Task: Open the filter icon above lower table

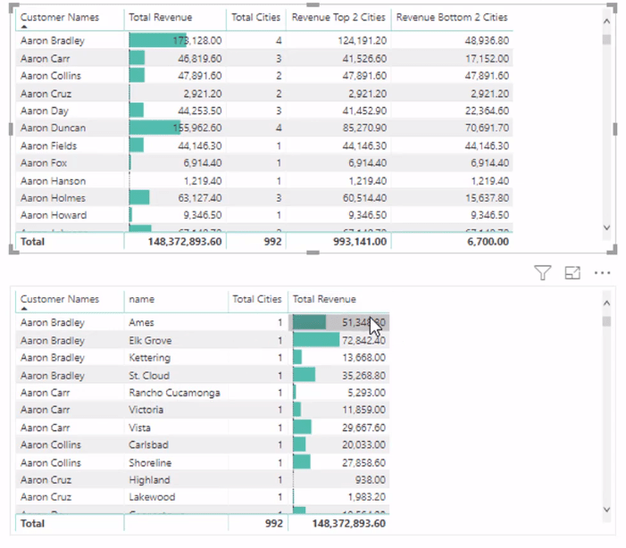Action: point(543,273)
